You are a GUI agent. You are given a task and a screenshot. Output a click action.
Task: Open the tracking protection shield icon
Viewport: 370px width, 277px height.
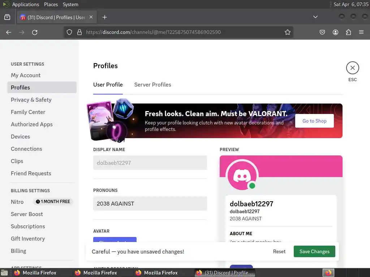69,32
